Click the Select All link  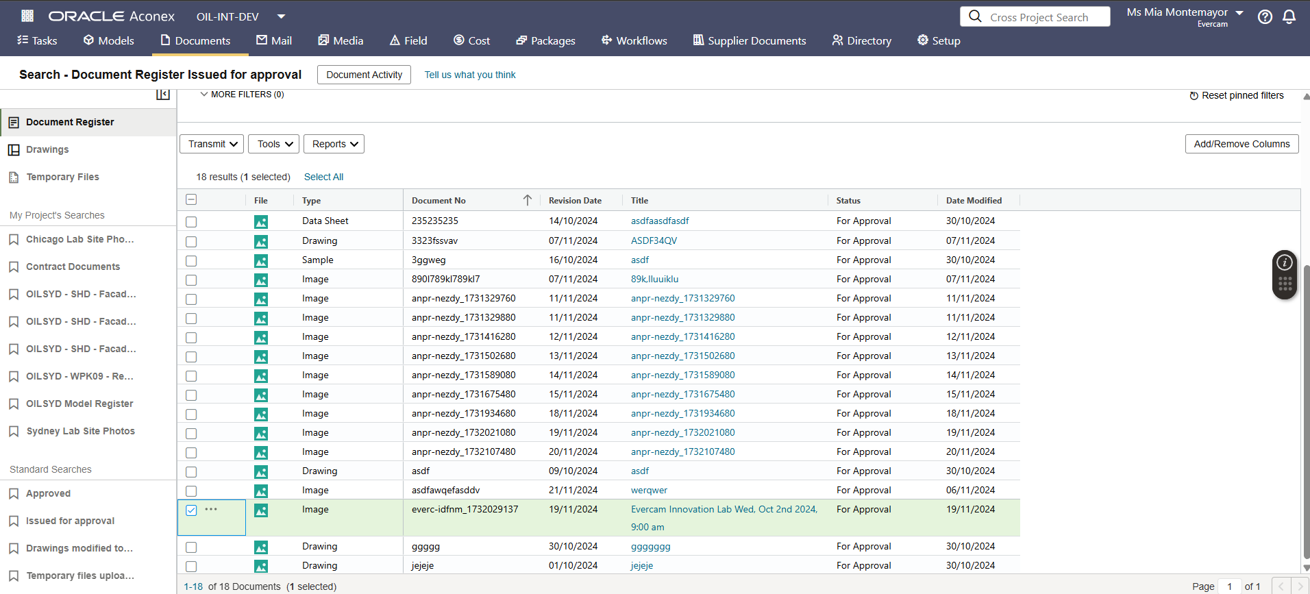(x=323, y=177)
